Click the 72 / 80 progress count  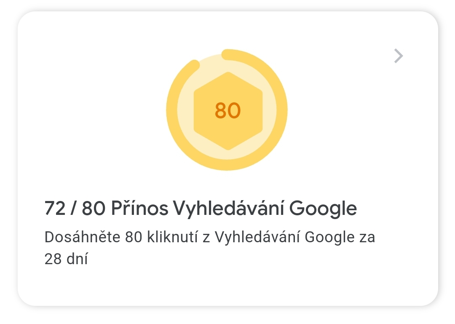pos(75,208)
